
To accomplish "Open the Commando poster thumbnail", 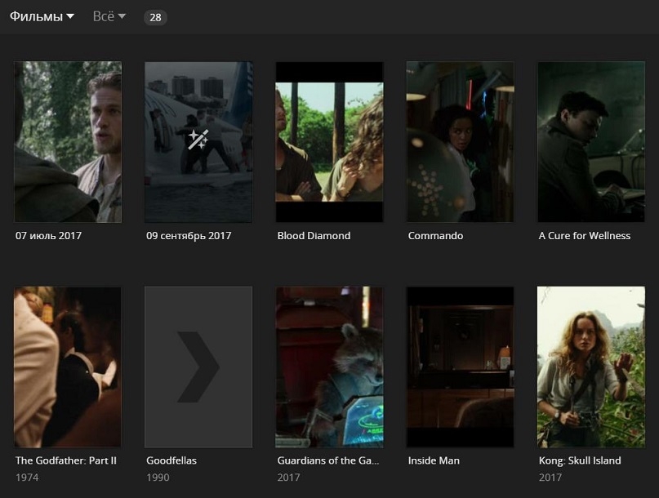I will pyautogui.click(x=460, y=142).
